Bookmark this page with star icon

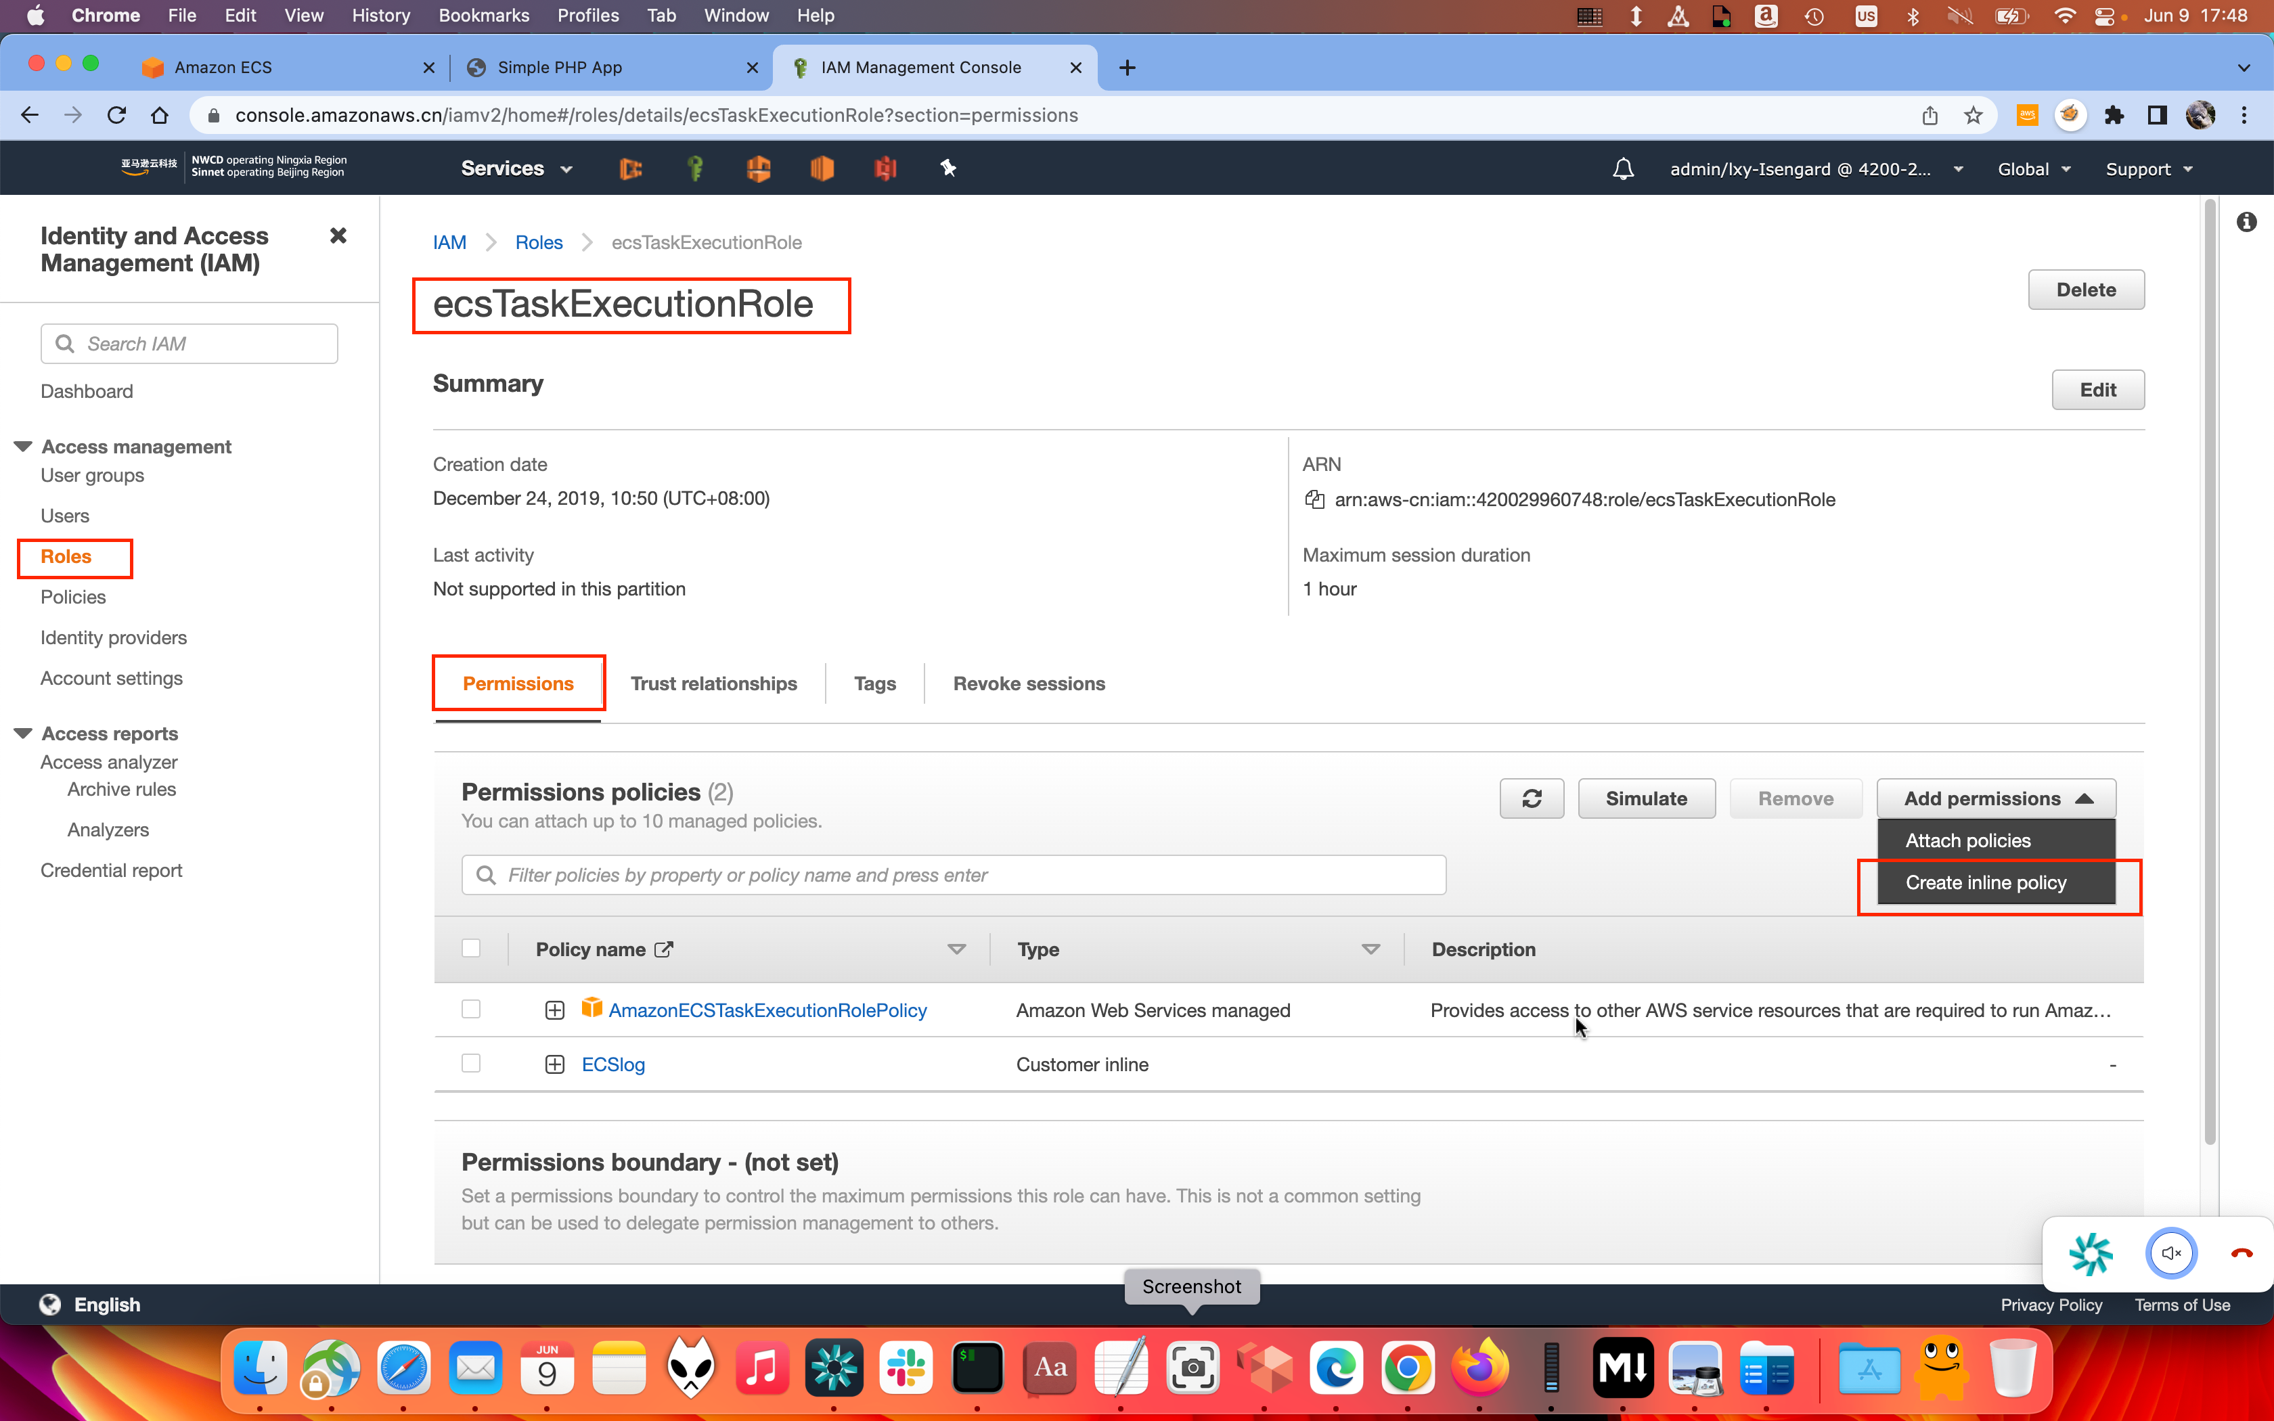[x=1974, y=114]
